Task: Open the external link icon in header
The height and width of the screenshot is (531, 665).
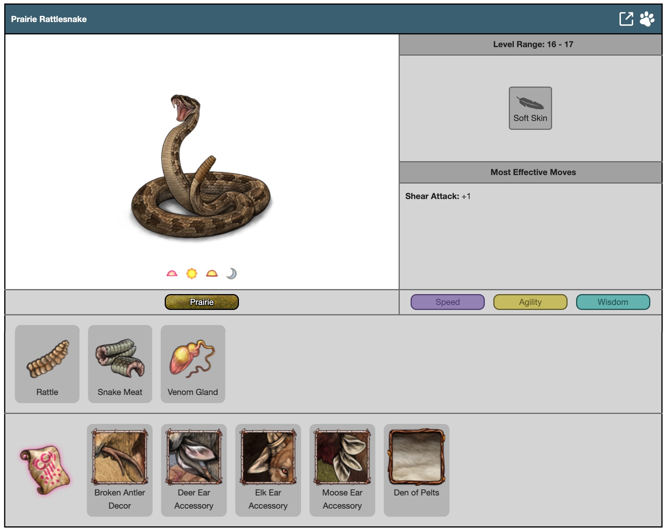Action: click(x=626, y=19)
